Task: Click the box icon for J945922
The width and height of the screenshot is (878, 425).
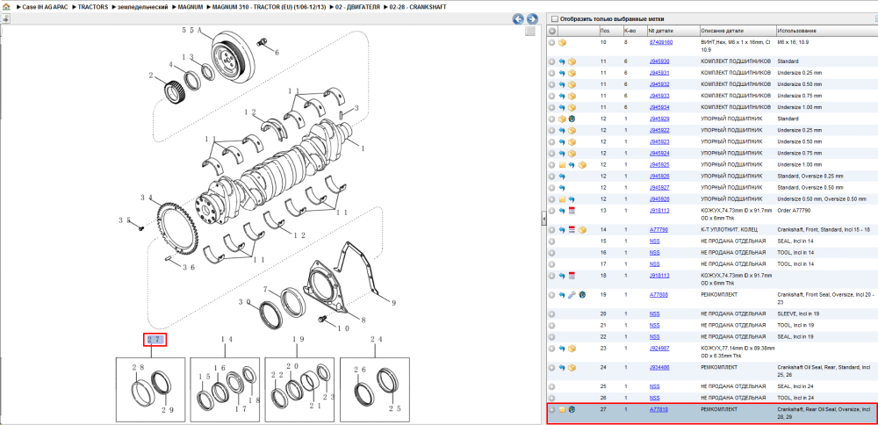Action: pyautogui.click(x=572, y=131)
